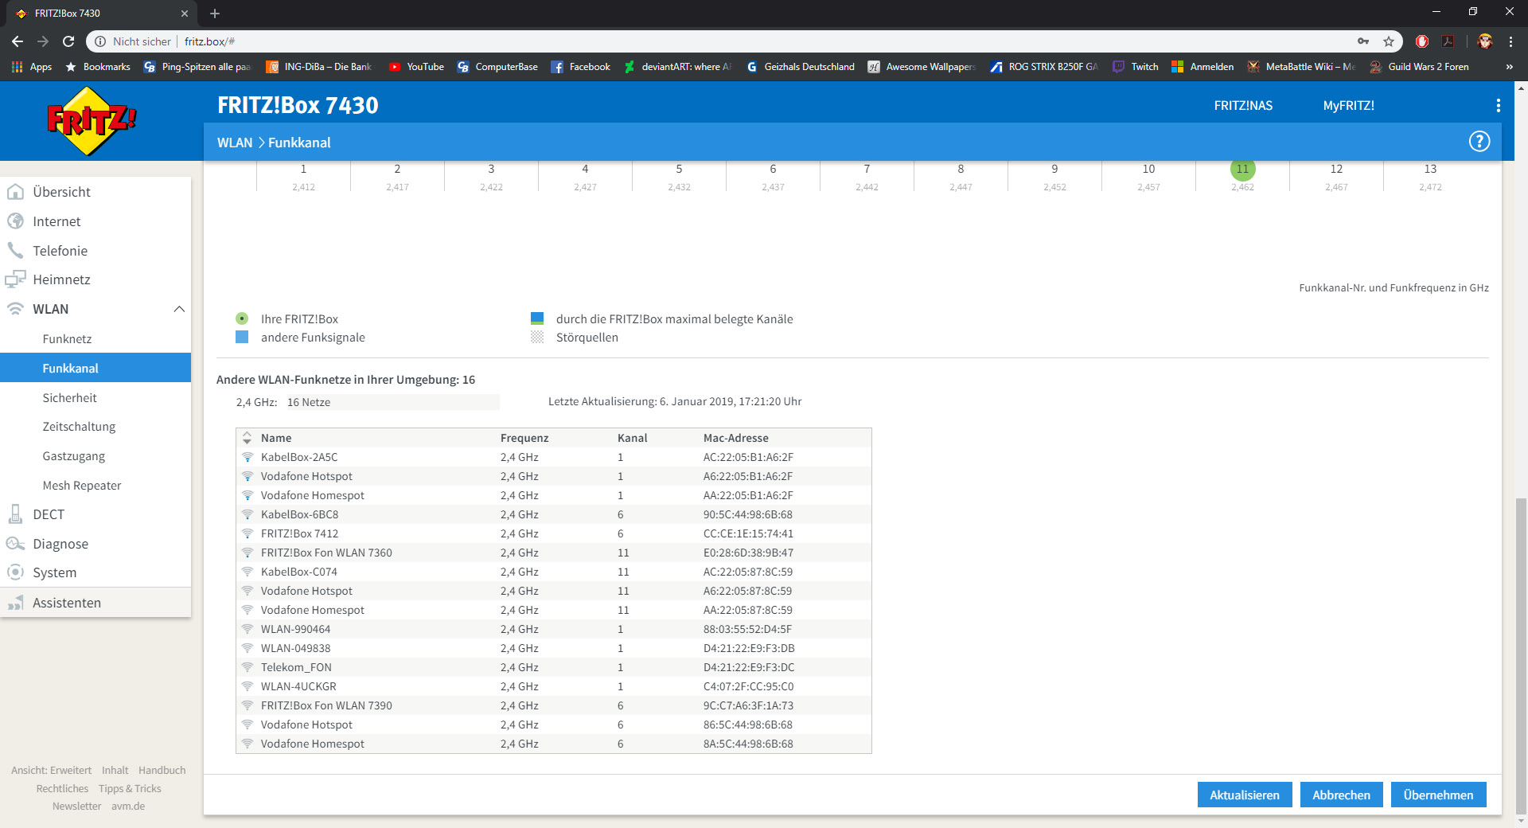Image resolution: width=1528 pixels, height=828 pixels.
Task: Open the Apps grid shortcut
Action: [x=32, y=67]
